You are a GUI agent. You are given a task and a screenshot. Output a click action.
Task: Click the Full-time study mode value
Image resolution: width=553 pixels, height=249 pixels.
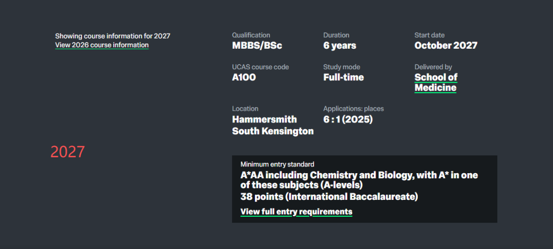(x=344, y=77)
